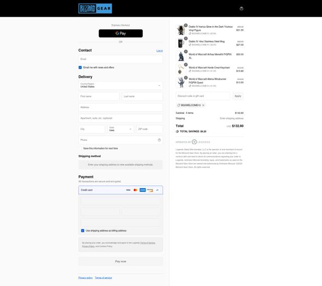
Task: Click the Discover card icon
Action: [x=150, y=190]
